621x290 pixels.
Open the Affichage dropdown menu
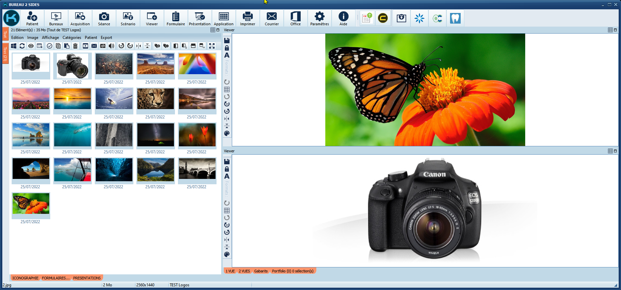[x=50, y=38]
